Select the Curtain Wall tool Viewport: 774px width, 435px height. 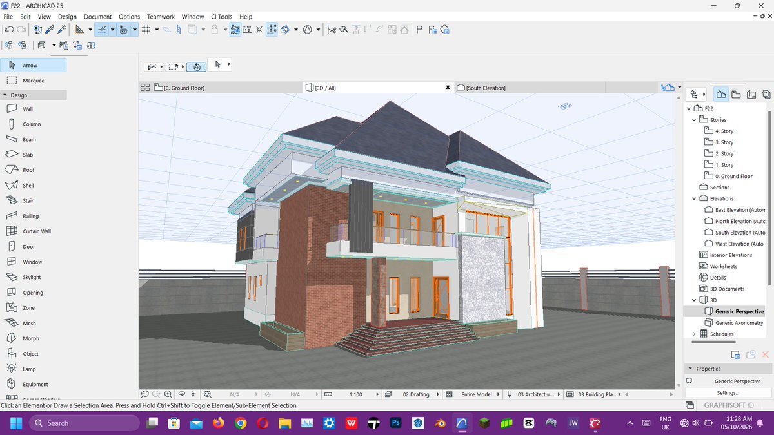tap(34, 231)
